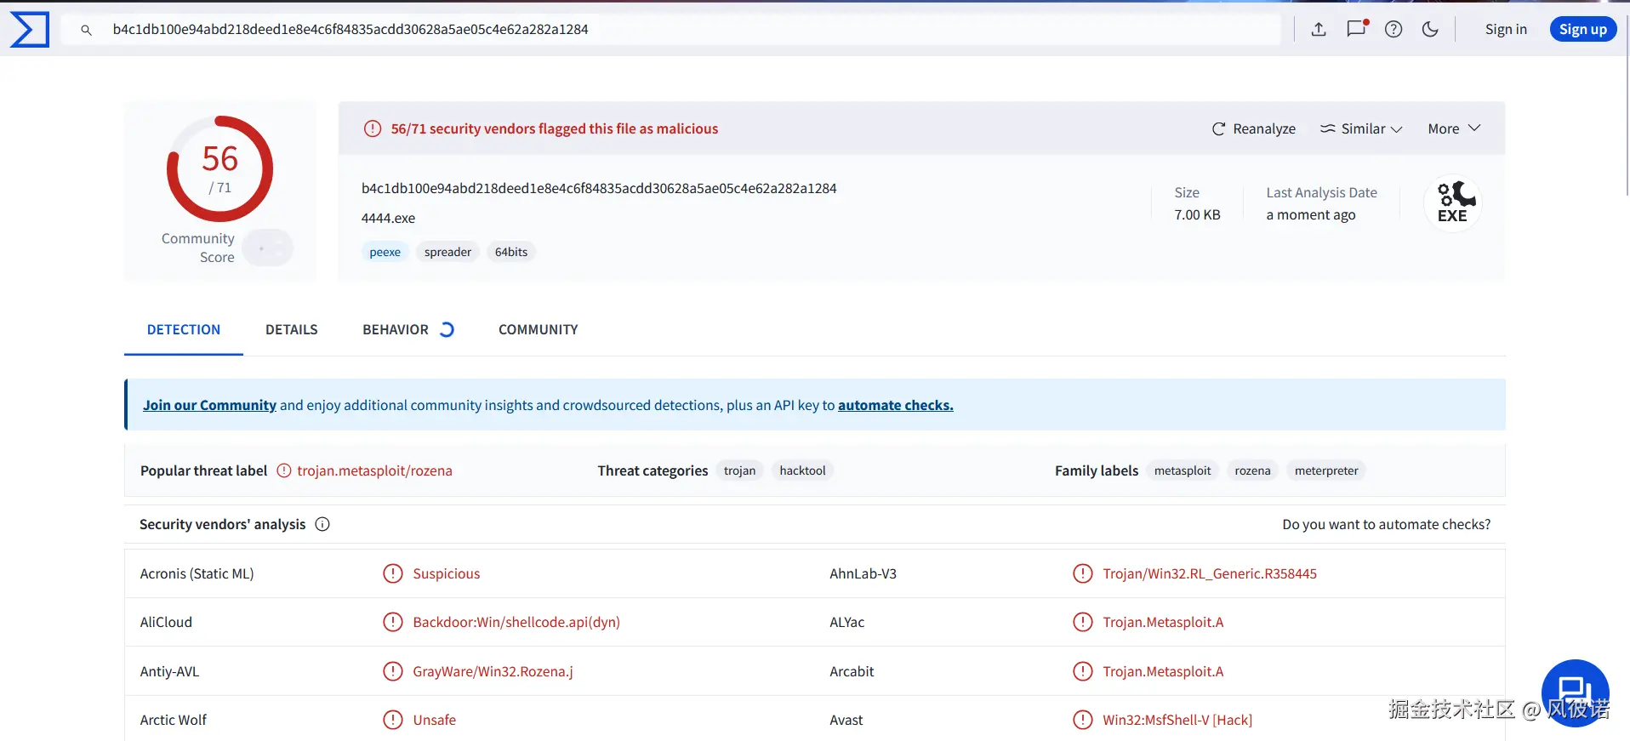Switch to the Details tab
Screen dimensions: 1630x741
pyautogui.click(x=291, y=330)
